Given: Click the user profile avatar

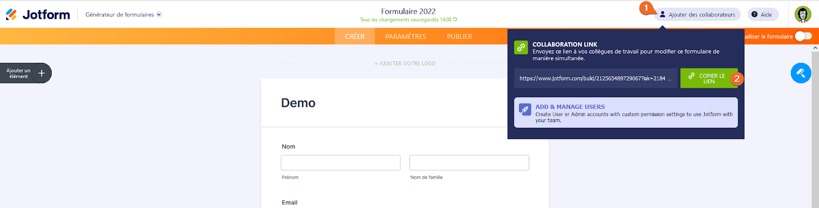Looking at the screenshot, I should coord(803,14).
